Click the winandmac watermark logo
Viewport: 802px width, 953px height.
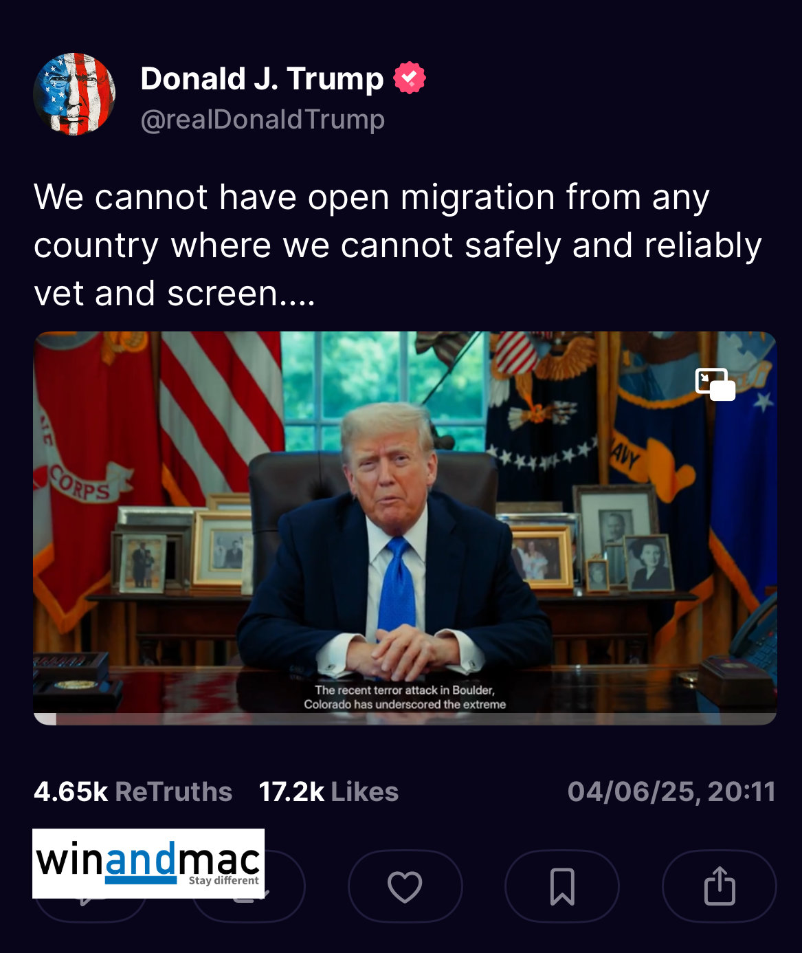[148, 864]
